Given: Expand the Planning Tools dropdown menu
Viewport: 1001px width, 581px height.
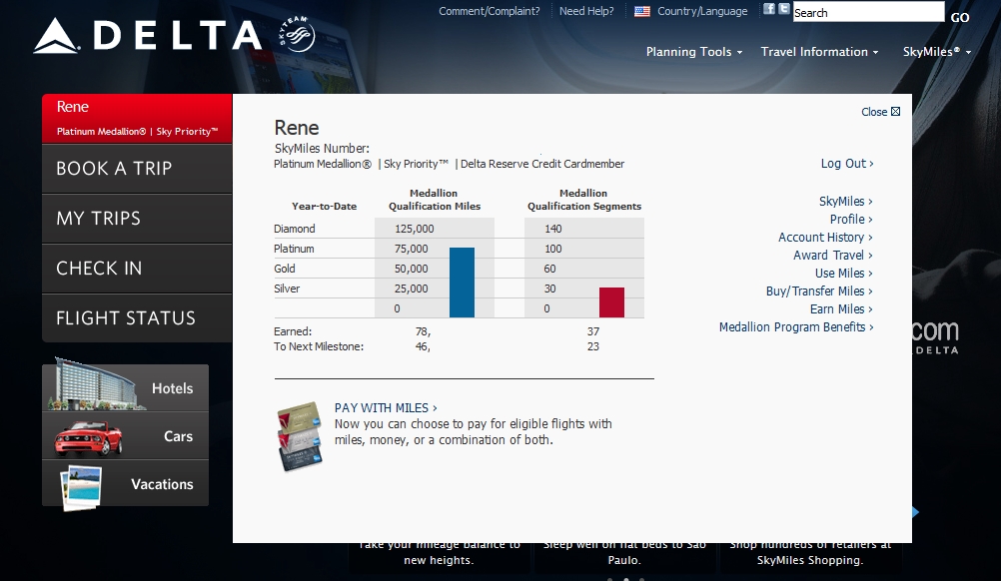Looking at the screenshot, I should point(693,52).
